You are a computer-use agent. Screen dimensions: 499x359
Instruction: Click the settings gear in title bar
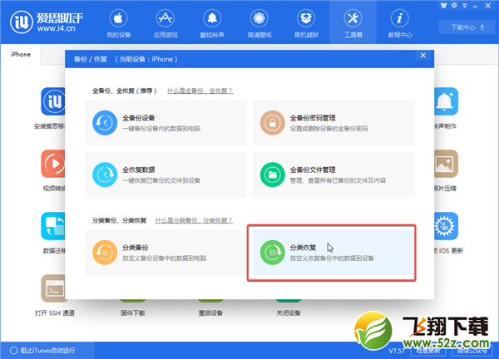tap(454, 6)
